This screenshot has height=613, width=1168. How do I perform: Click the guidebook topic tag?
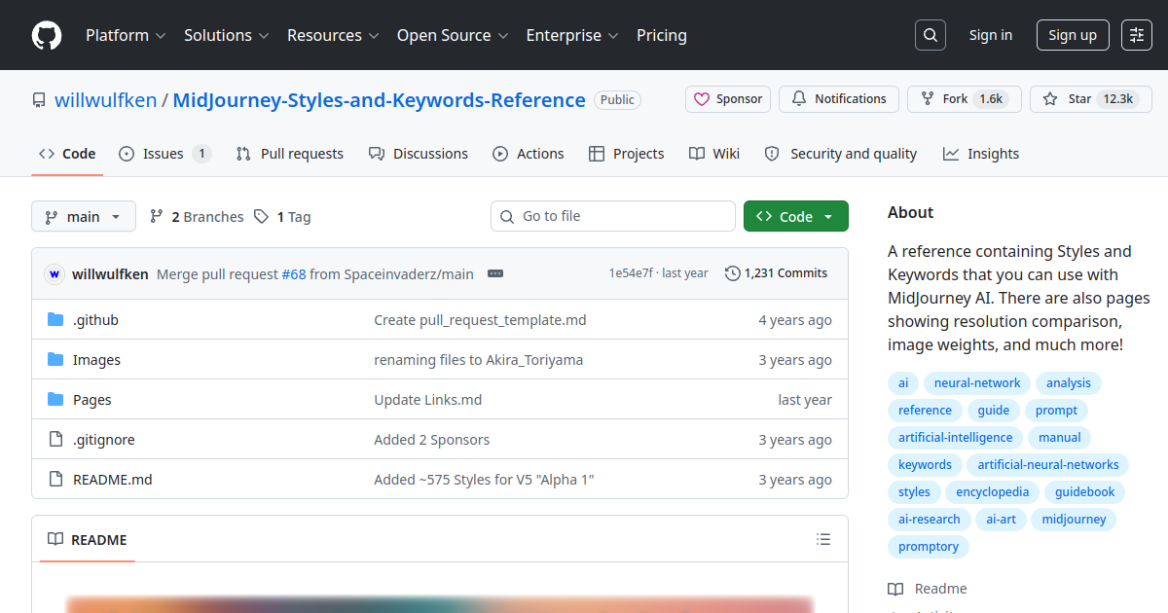1085,492
